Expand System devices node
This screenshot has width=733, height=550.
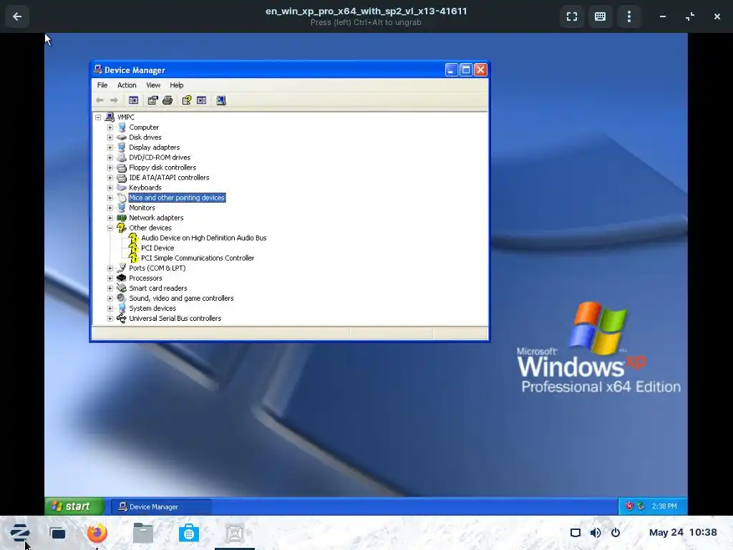[110, 308]
